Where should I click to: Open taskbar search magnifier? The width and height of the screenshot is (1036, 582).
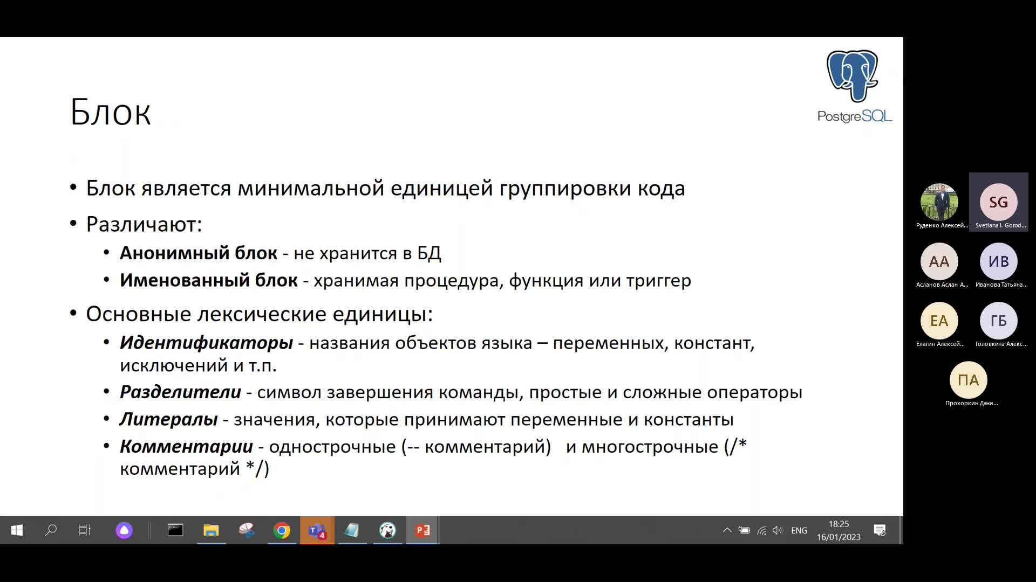51,530
